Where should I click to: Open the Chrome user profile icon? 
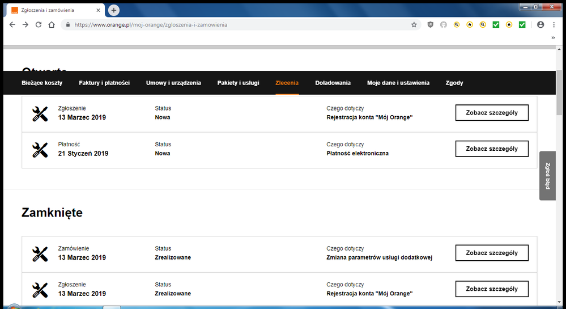540,25
